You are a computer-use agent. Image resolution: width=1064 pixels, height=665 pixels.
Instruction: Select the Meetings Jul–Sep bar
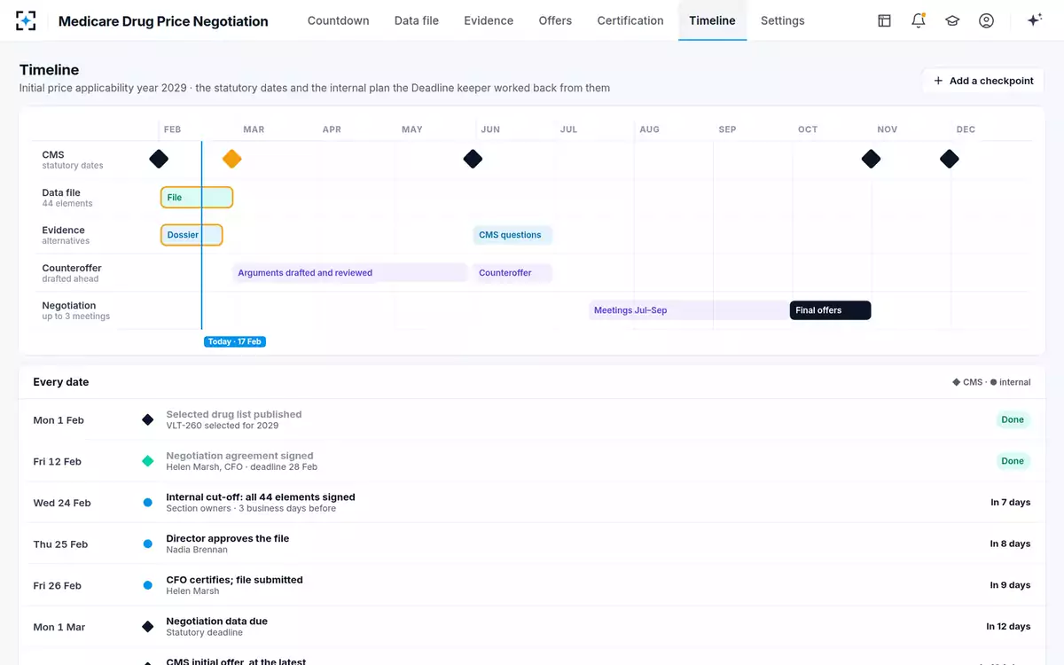point(690,310)
